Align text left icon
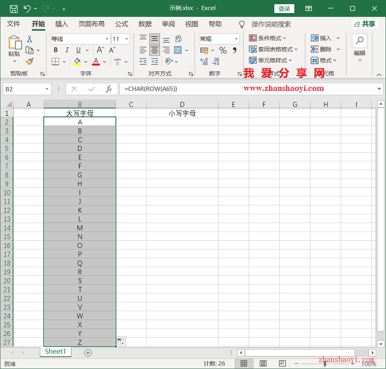The height and width of the screenshot is (369, 386). [143, 50]
